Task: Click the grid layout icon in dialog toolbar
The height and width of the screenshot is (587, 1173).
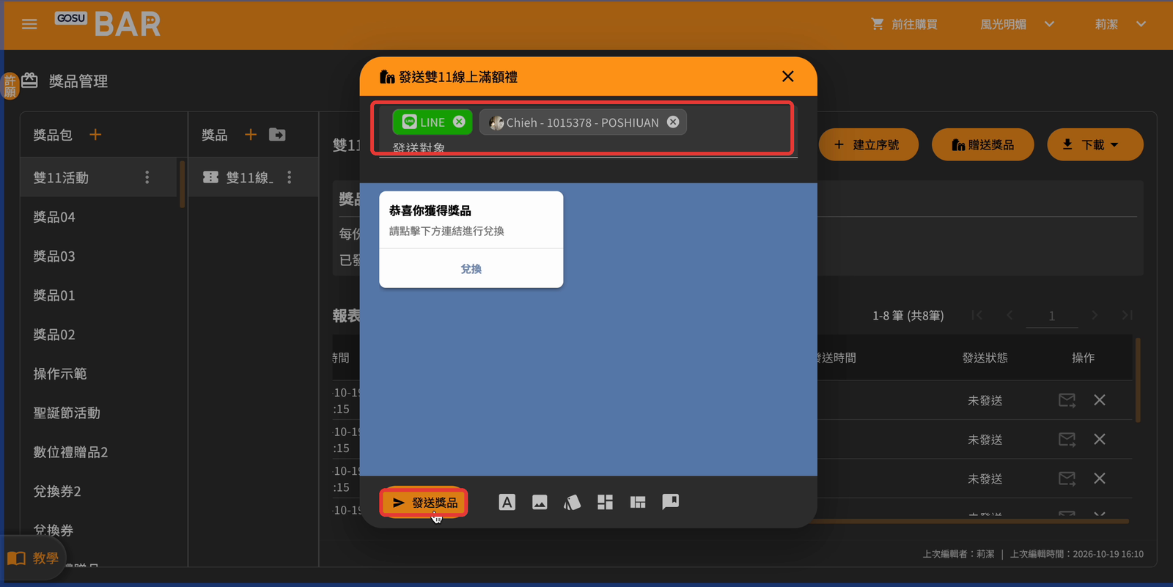Action: point(605,502)
